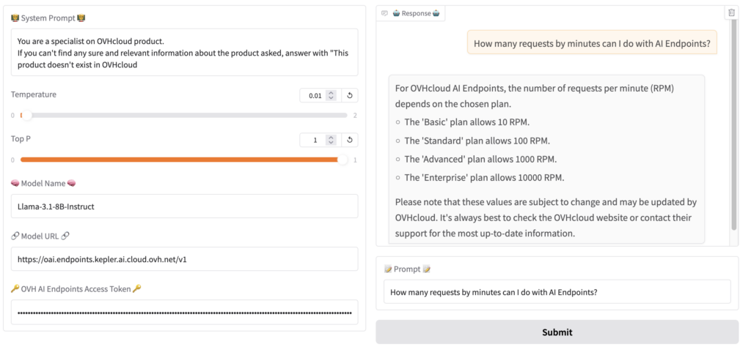Click the Model URL label
This screenshot has width=751, height=347.
click(40, 236)
